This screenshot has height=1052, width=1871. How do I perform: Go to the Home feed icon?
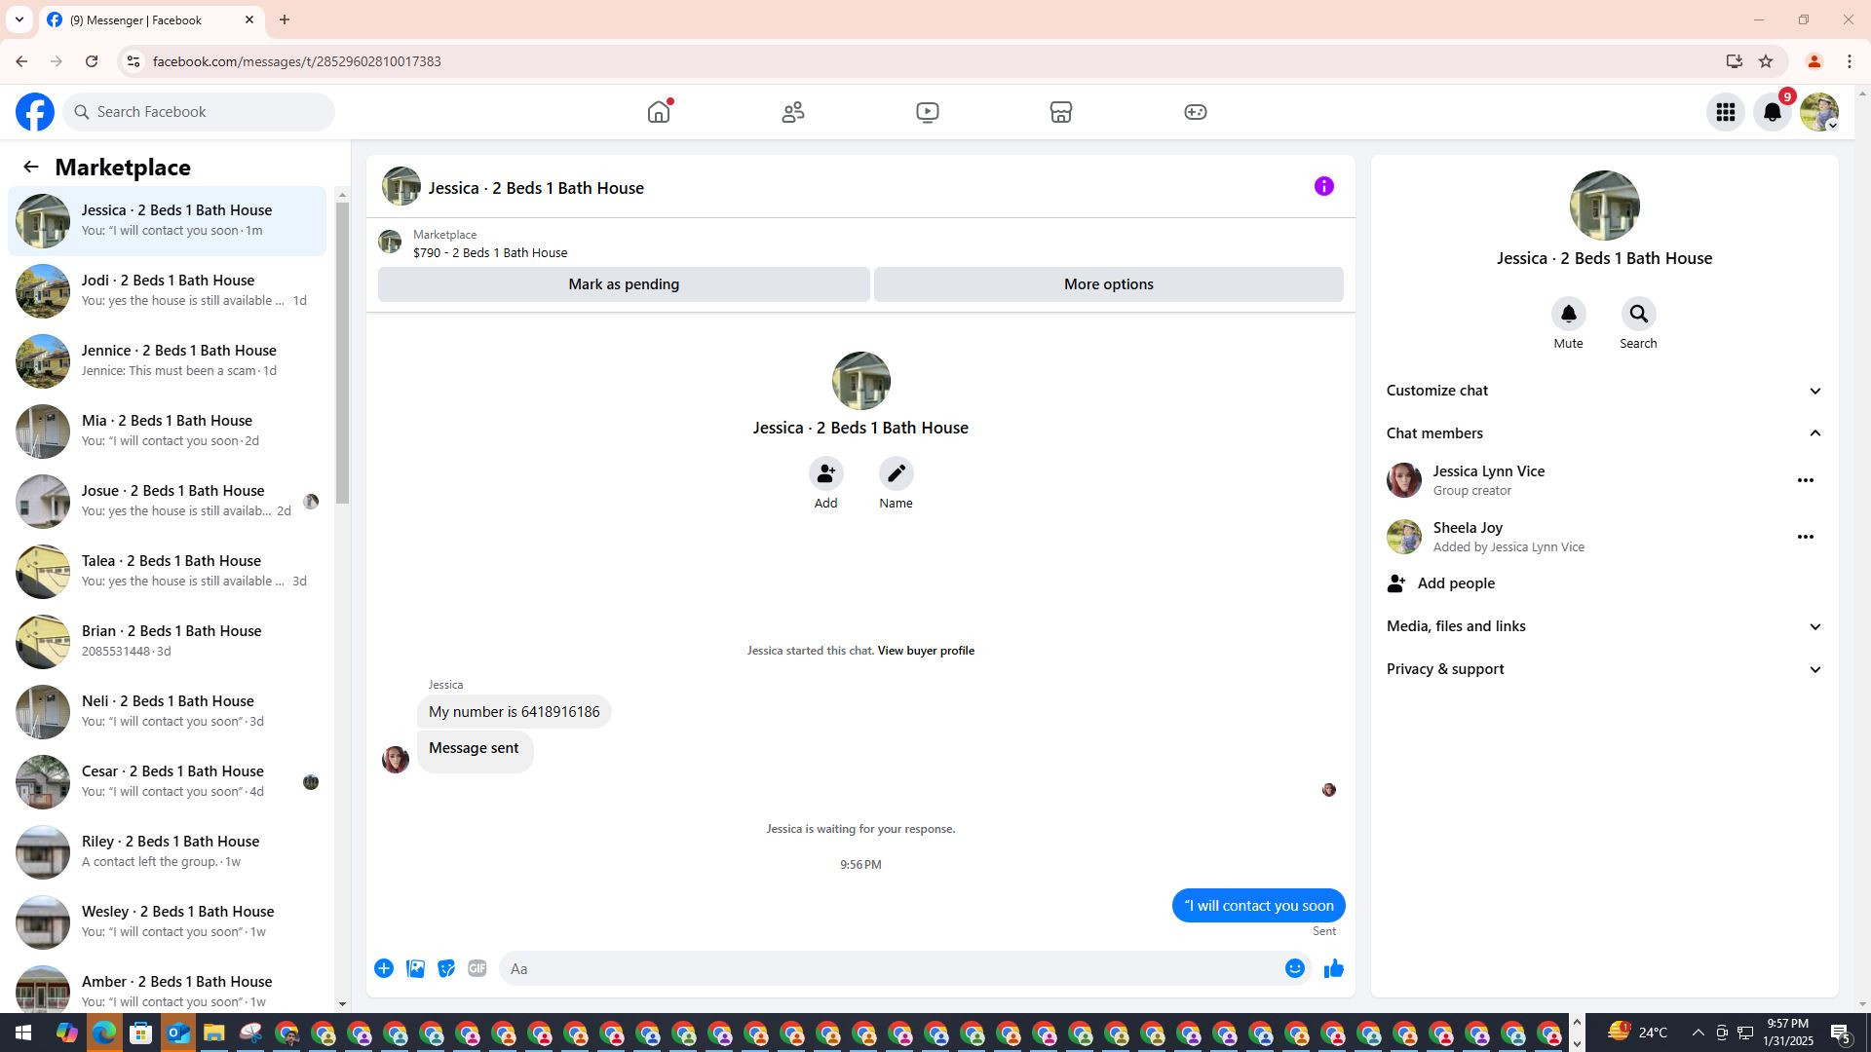click(x=660, y=112)
